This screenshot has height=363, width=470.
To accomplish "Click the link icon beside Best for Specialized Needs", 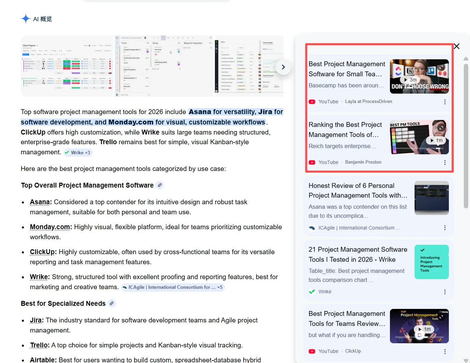I will pos(112,303).
